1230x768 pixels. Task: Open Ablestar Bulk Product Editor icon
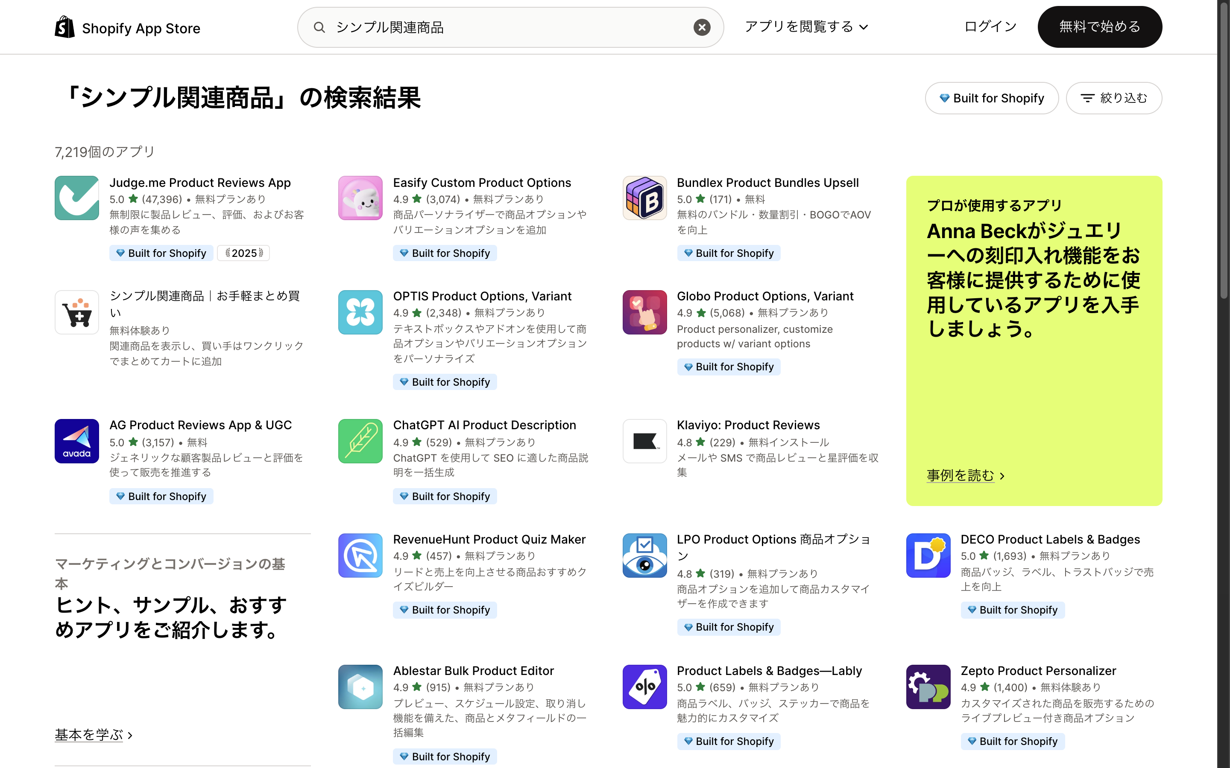click(x=360, y=687)
